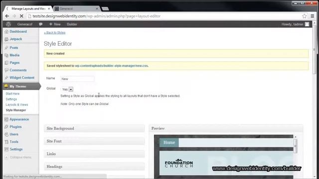Open the New menu in admin bar

[x=55, y=24]
